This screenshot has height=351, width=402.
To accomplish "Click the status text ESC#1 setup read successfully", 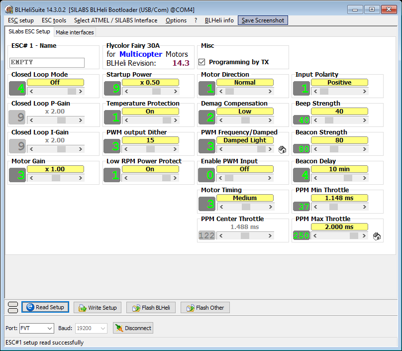I will point(45,343).
